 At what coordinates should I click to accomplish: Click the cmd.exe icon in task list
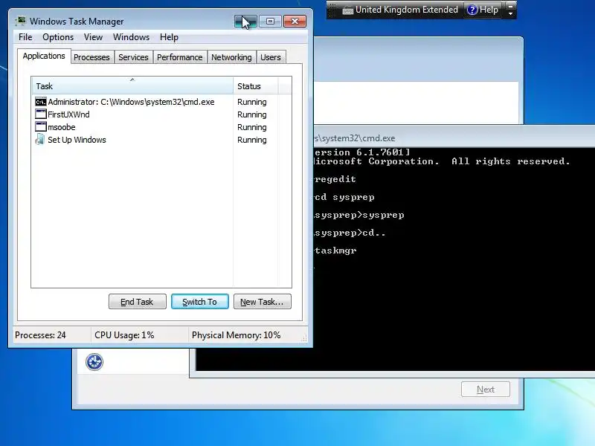[x=41, y=102]
